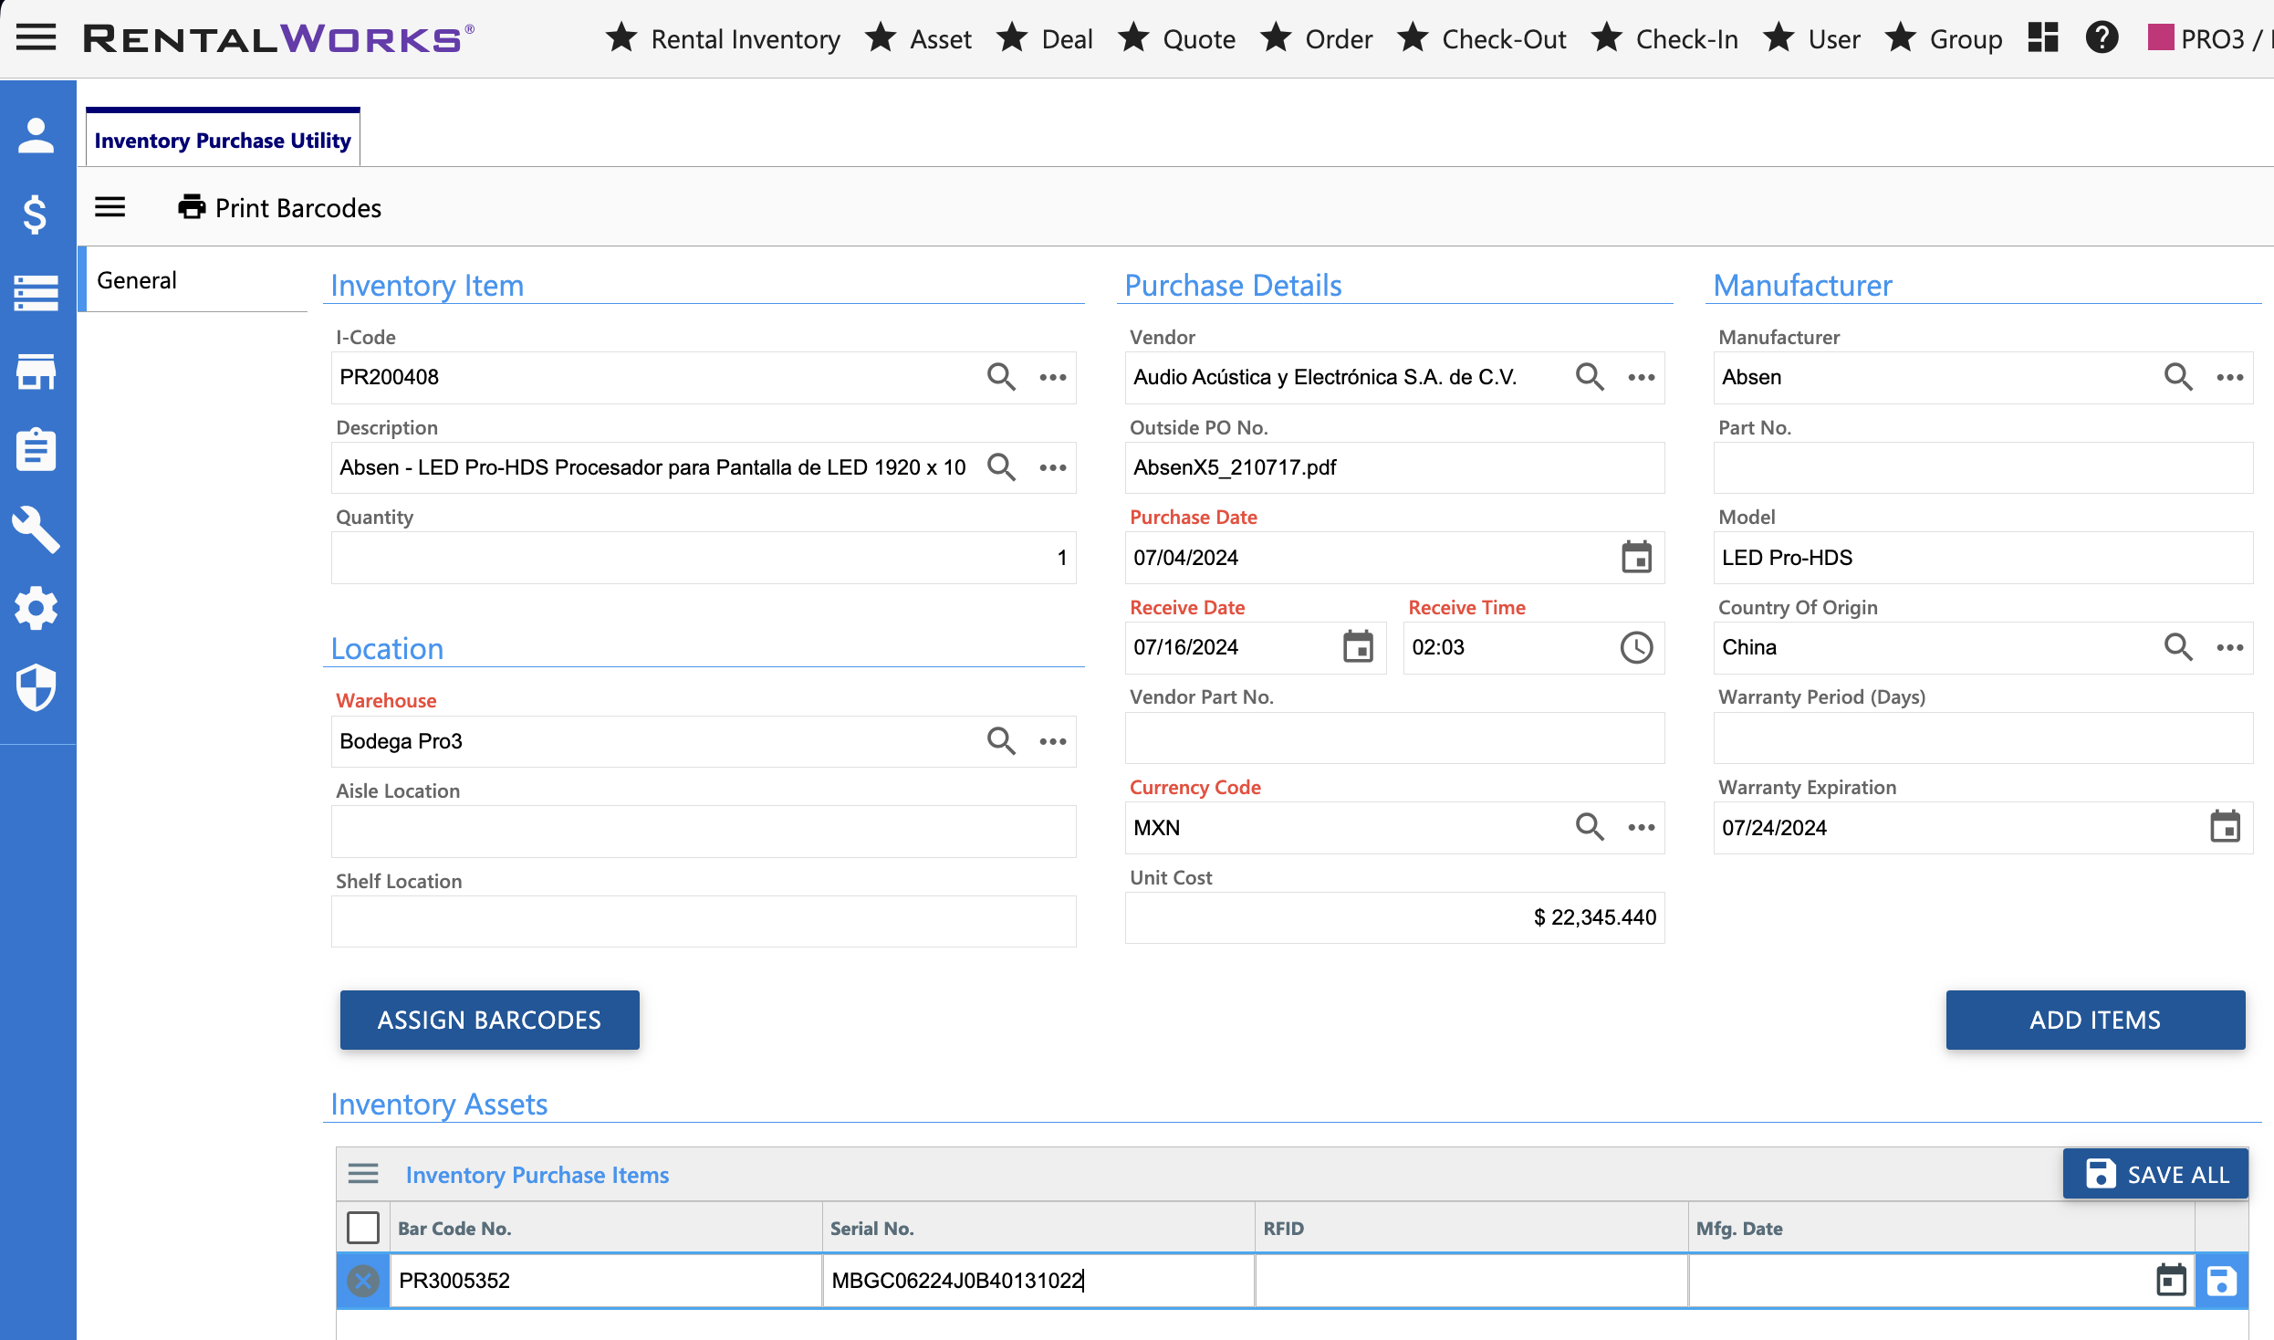
Task: Click the Model field LED Pro-HDS
Action: coord(1983,557)
